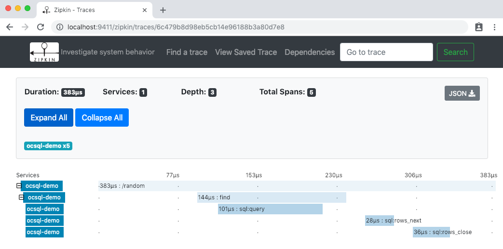Click the 383µs timeline end label

click(489, 175)
